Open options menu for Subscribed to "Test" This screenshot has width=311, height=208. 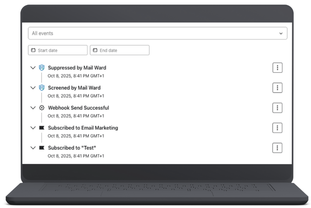pyautogui.click(x=277, y=148)
